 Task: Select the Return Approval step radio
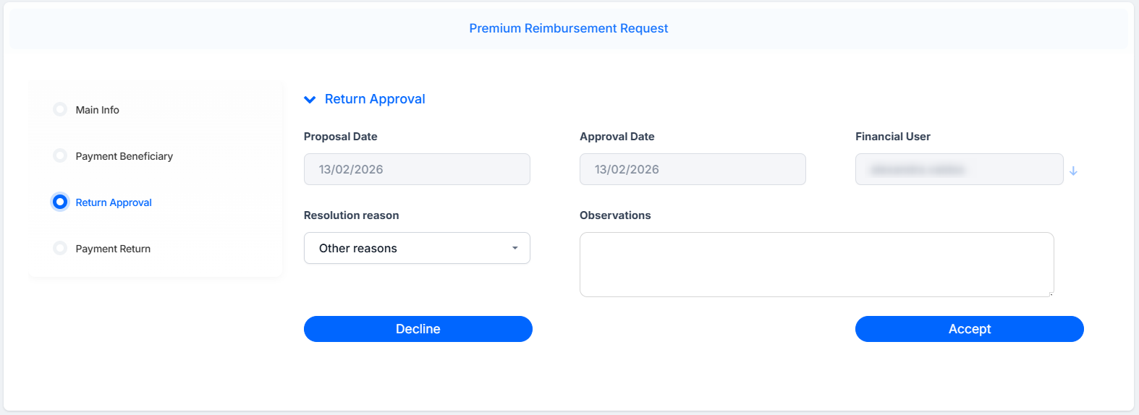click(60, 202)
